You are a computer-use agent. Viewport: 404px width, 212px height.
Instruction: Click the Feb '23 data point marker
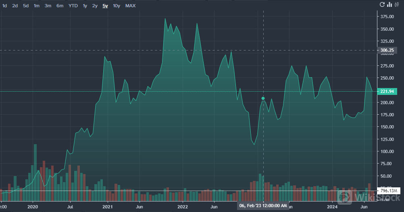(x=263, y=98)
